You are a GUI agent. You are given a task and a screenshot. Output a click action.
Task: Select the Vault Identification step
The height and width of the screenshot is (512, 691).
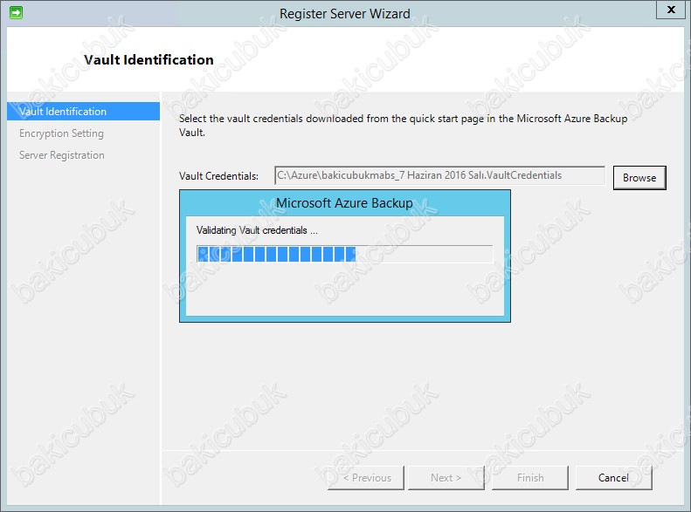pos(83,112)
